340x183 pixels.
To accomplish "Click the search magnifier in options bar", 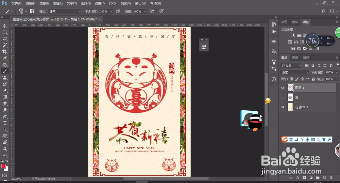I will tap(323, 11).
